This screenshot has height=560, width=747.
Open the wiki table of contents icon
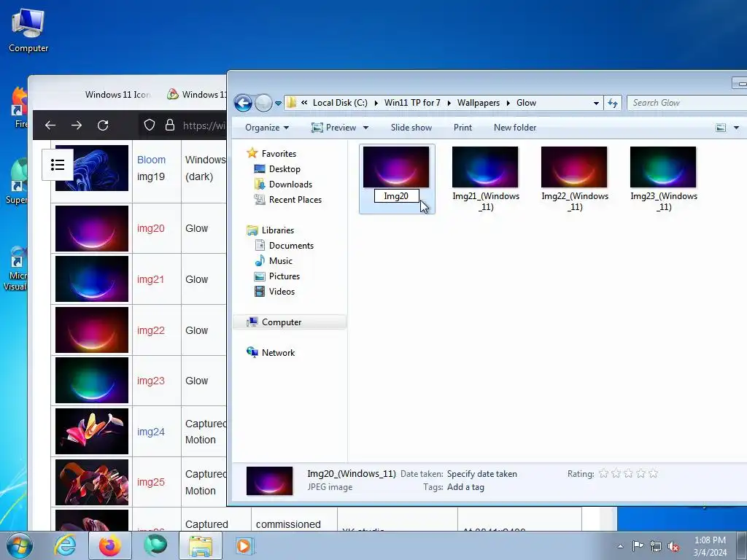click(58, 165)
